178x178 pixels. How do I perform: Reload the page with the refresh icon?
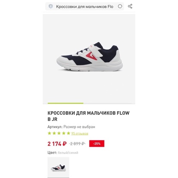pos(120,6)
